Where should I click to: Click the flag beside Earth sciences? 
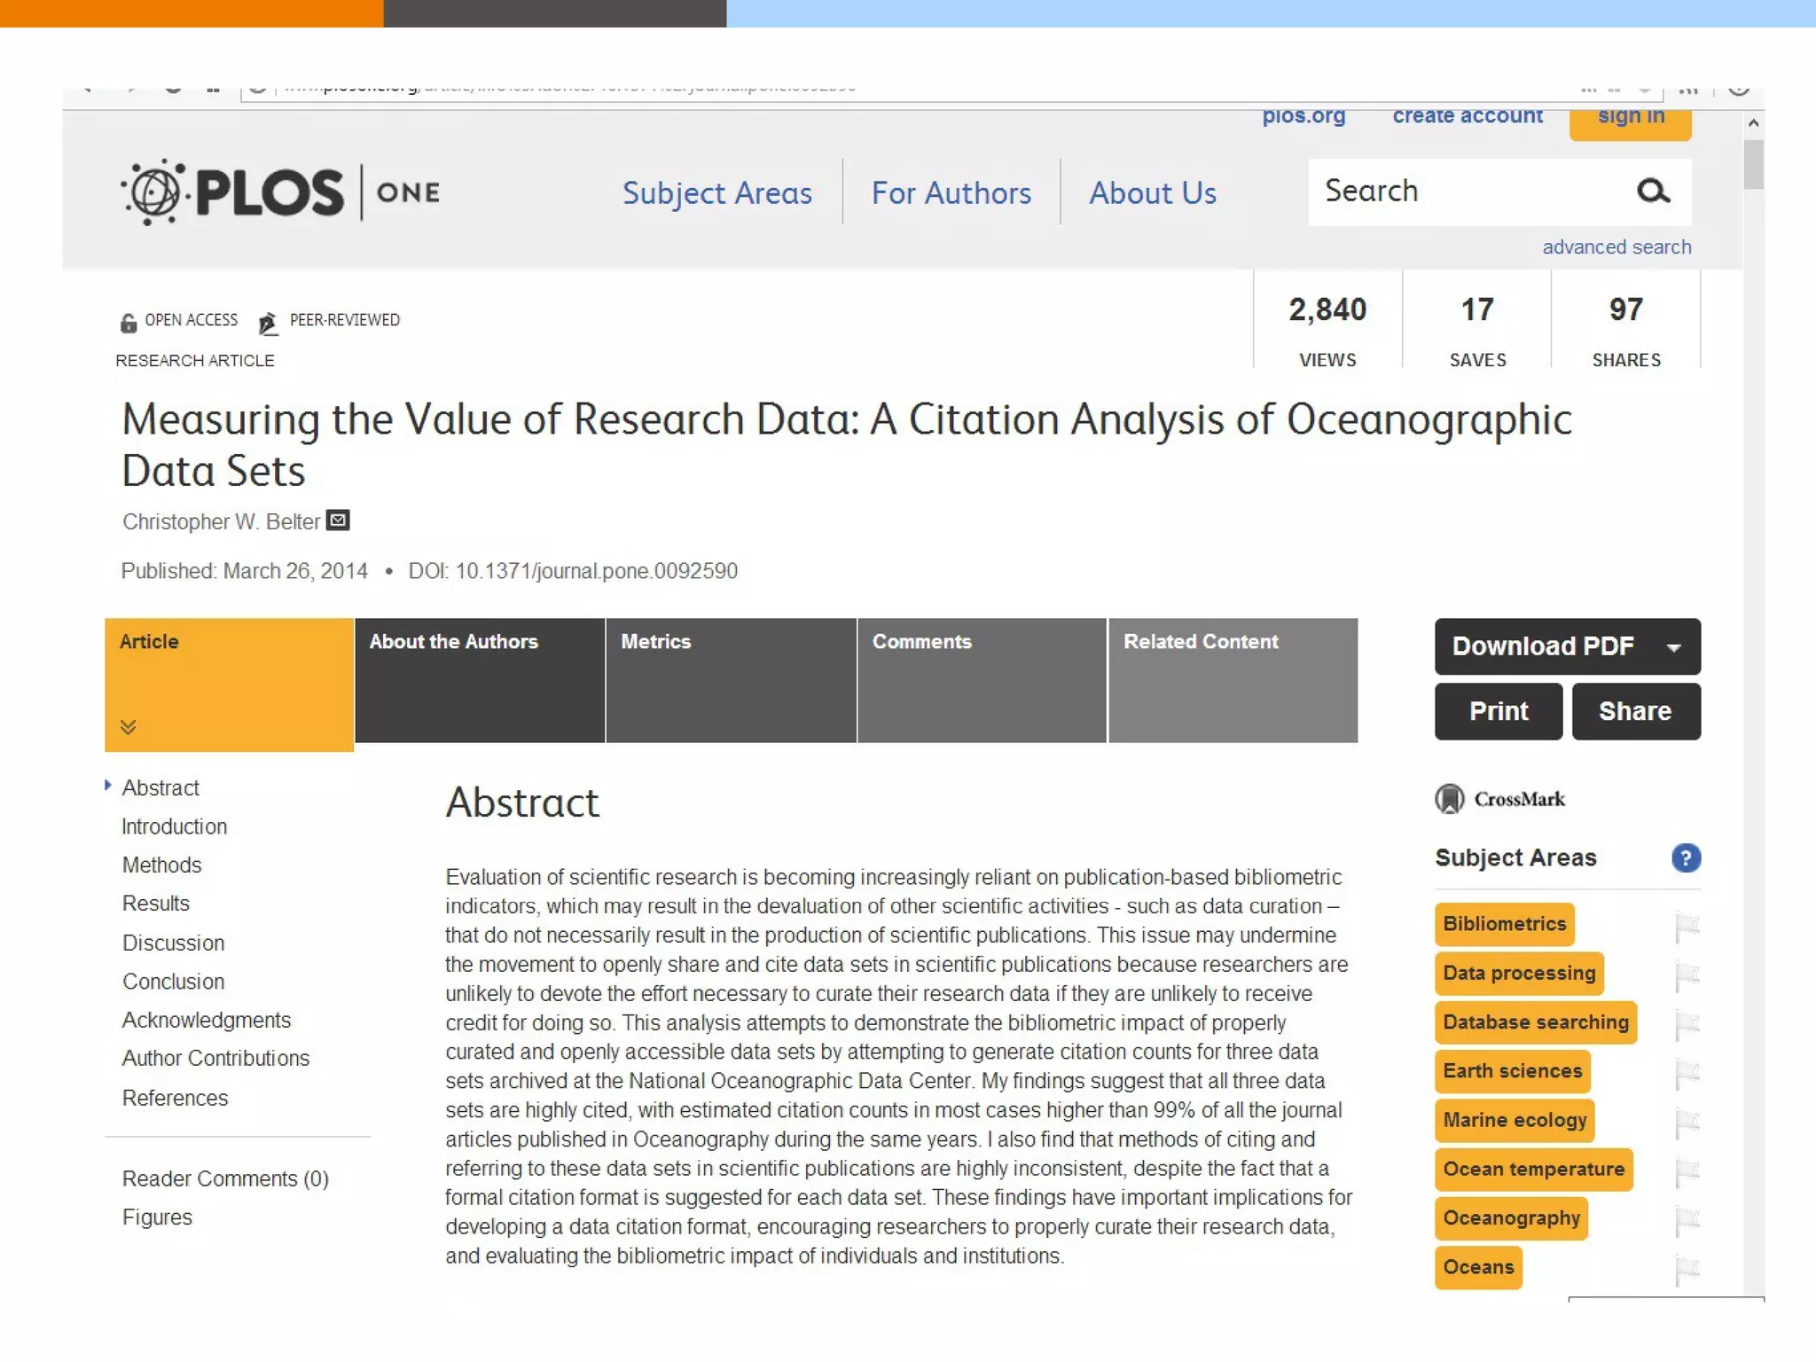(1687, 1074)
